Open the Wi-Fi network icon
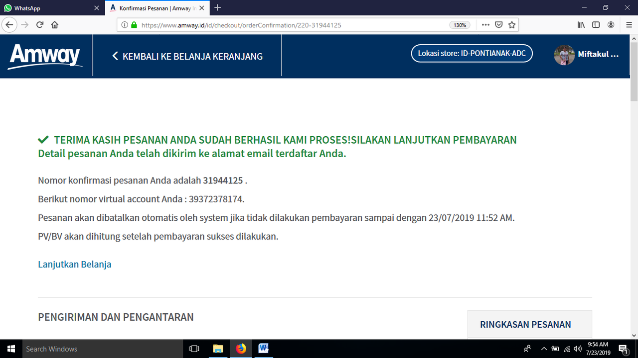Image resolution: width=638 pixels, height=358 pixels. 567,349
